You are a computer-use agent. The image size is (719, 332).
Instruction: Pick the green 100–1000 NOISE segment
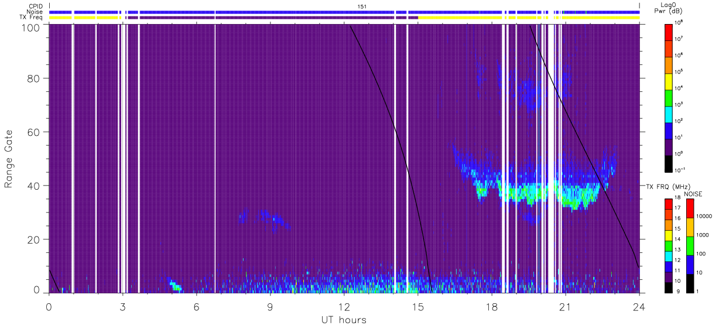click(x=690, y=245)
